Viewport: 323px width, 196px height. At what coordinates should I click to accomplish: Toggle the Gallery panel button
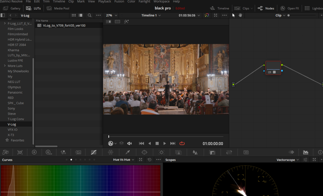tap(12, 8)
